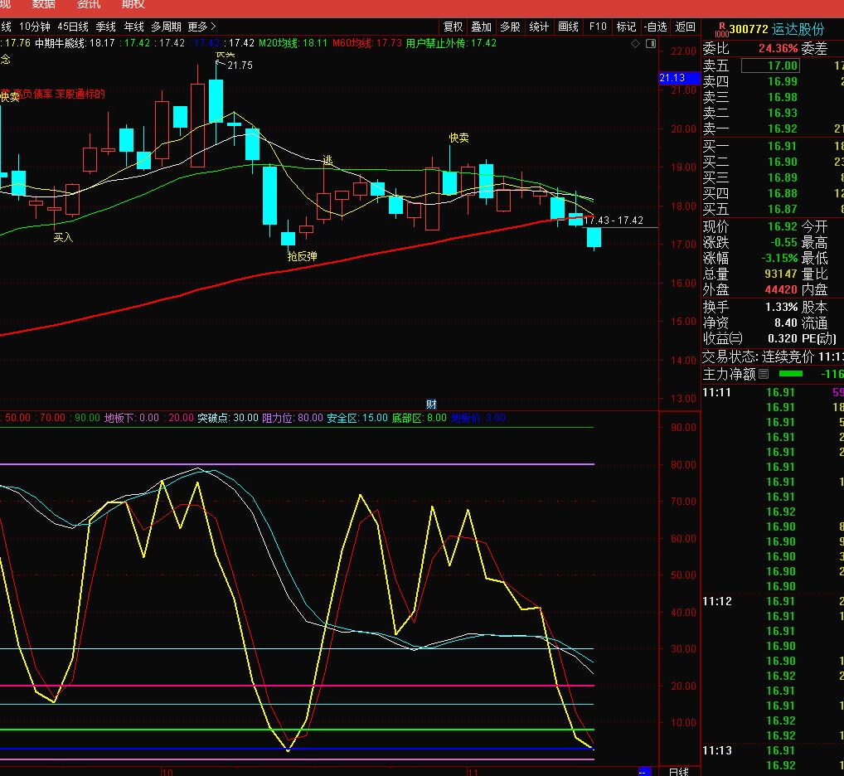Open the 数据 menu

[43, 4]
